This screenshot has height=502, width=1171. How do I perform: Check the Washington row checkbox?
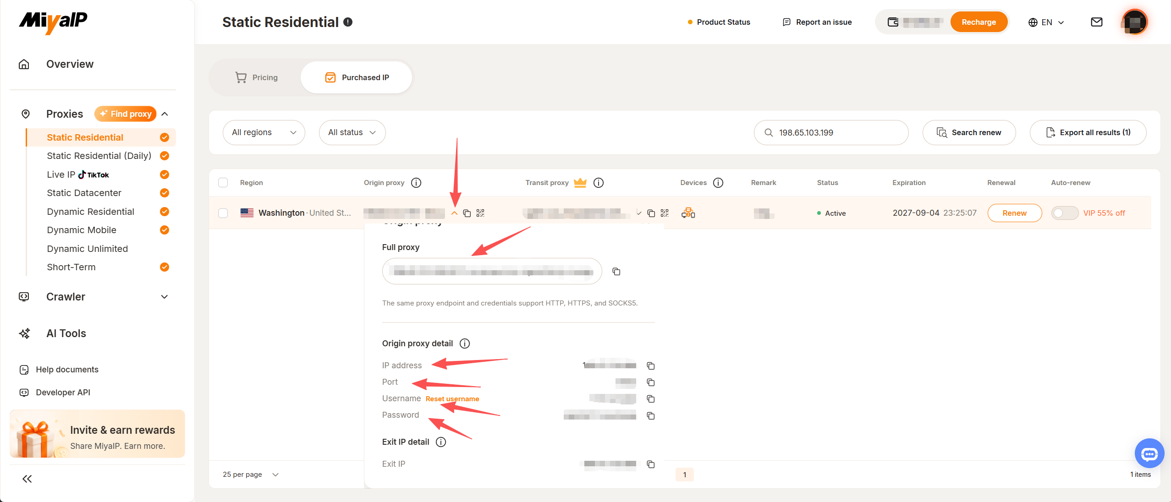click(x=223, y=213)
